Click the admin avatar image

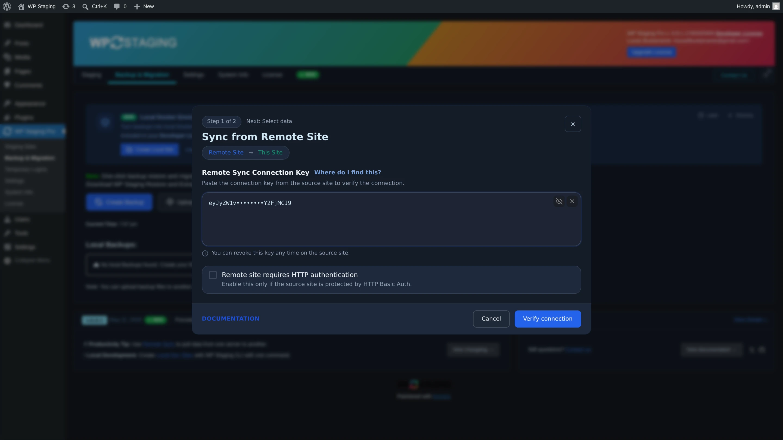pos(776,6)
